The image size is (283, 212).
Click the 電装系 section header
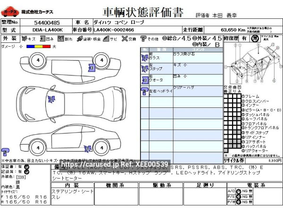[x=255, y=185]
